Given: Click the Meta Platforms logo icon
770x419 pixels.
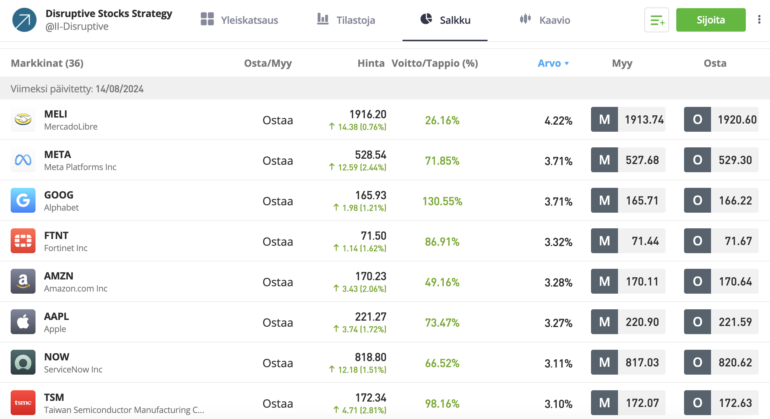Looking at the screenshot, I should [x=23, y=160].
